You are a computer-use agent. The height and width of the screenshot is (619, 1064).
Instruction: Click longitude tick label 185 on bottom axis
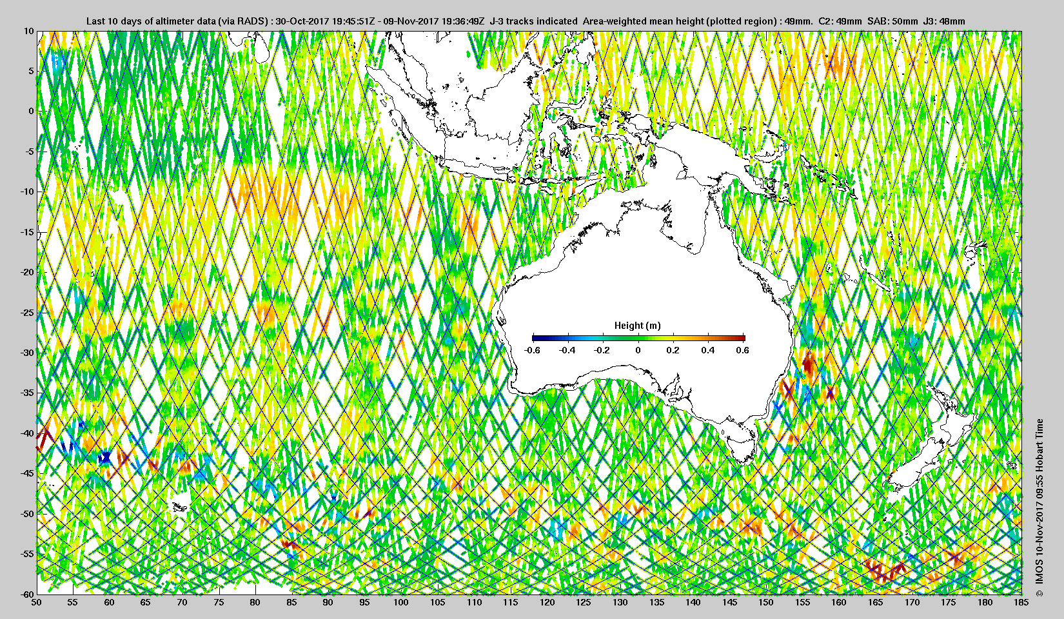pyautogui.click(x=1021, y=603)
